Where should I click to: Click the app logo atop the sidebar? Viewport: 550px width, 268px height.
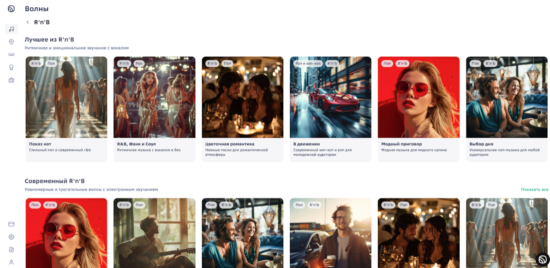(11, 9)
